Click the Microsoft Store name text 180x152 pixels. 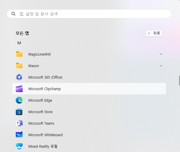(x=40, y=112)
